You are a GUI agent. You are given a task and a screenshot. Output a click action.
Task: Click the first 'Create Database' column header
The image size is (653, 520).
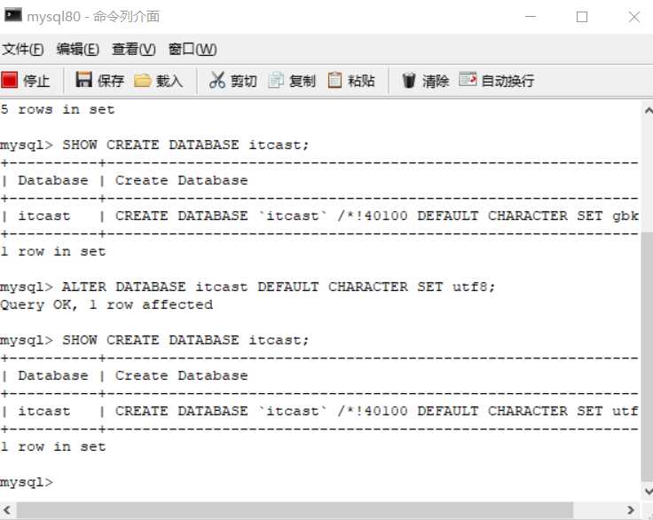click(x=182, y=180)
